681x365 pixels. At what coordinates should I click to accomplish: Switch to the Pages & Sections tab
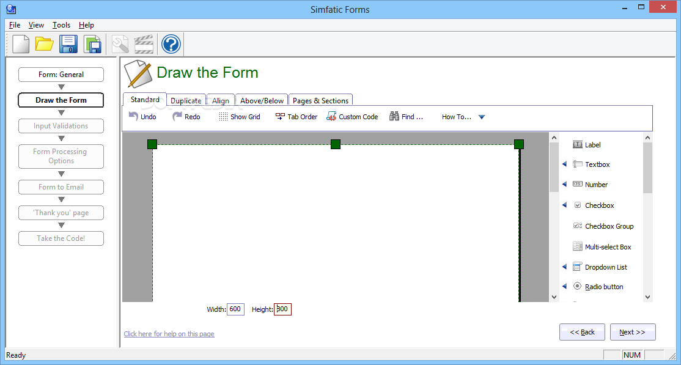(x=320, y=100)
